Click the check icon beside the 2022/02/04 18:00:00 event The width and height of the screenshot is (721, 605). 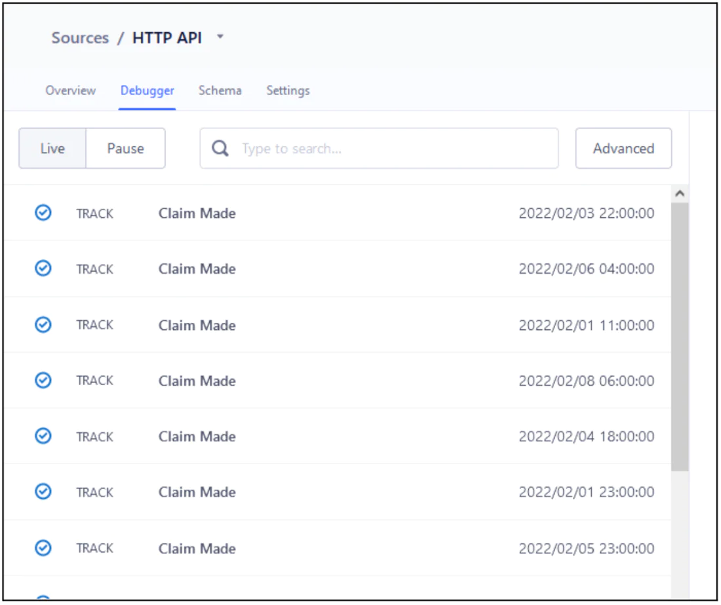click(x=43, y=436)
